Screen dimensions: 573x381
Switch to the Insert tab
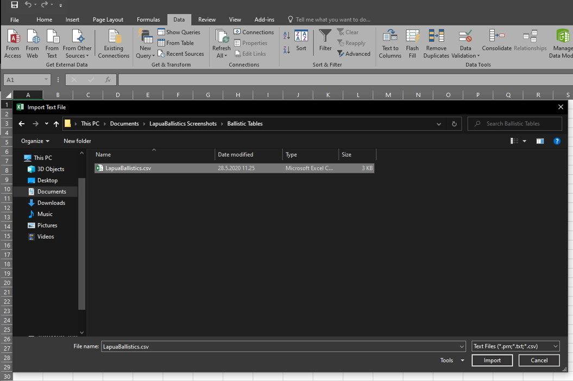tap(72, 20)
